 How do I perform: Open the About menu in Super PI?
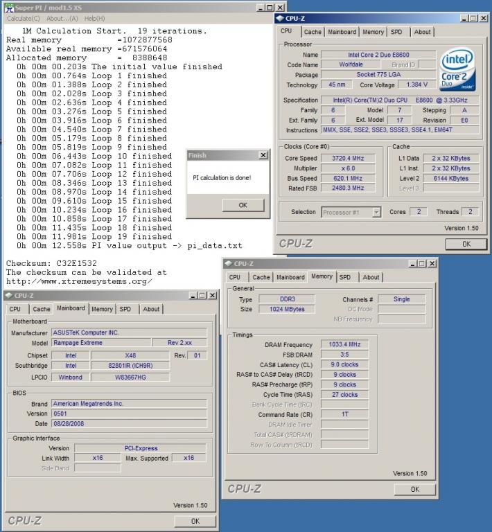click(x=62, y=19)
